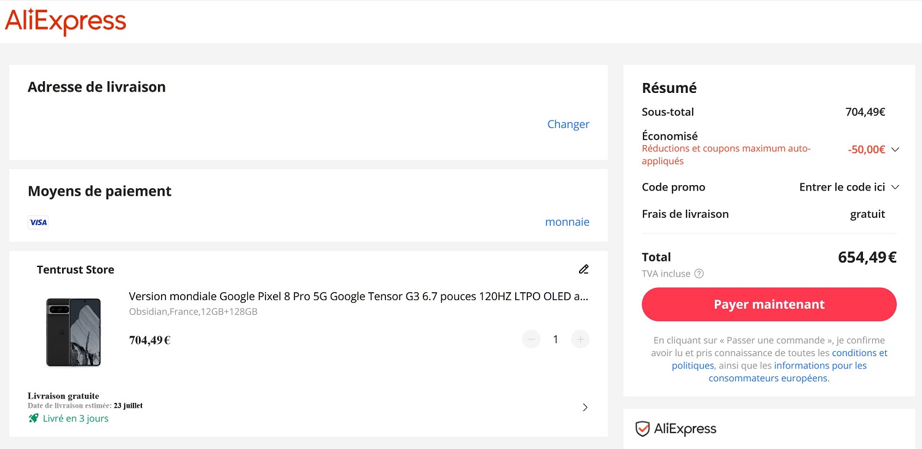Increase quantity with the plus button
922x449 pixels.
click(580, 340)
